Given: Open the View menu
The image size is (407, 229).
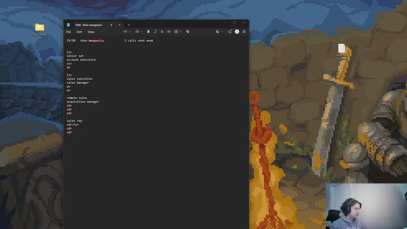Looking at the screenshot, I should [91, 32].
